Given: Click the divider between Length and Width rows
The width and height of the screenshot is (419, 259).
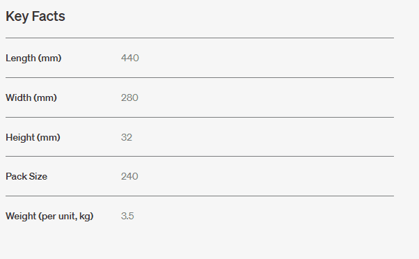Looking at the screenshot, I should click(200, 78).
